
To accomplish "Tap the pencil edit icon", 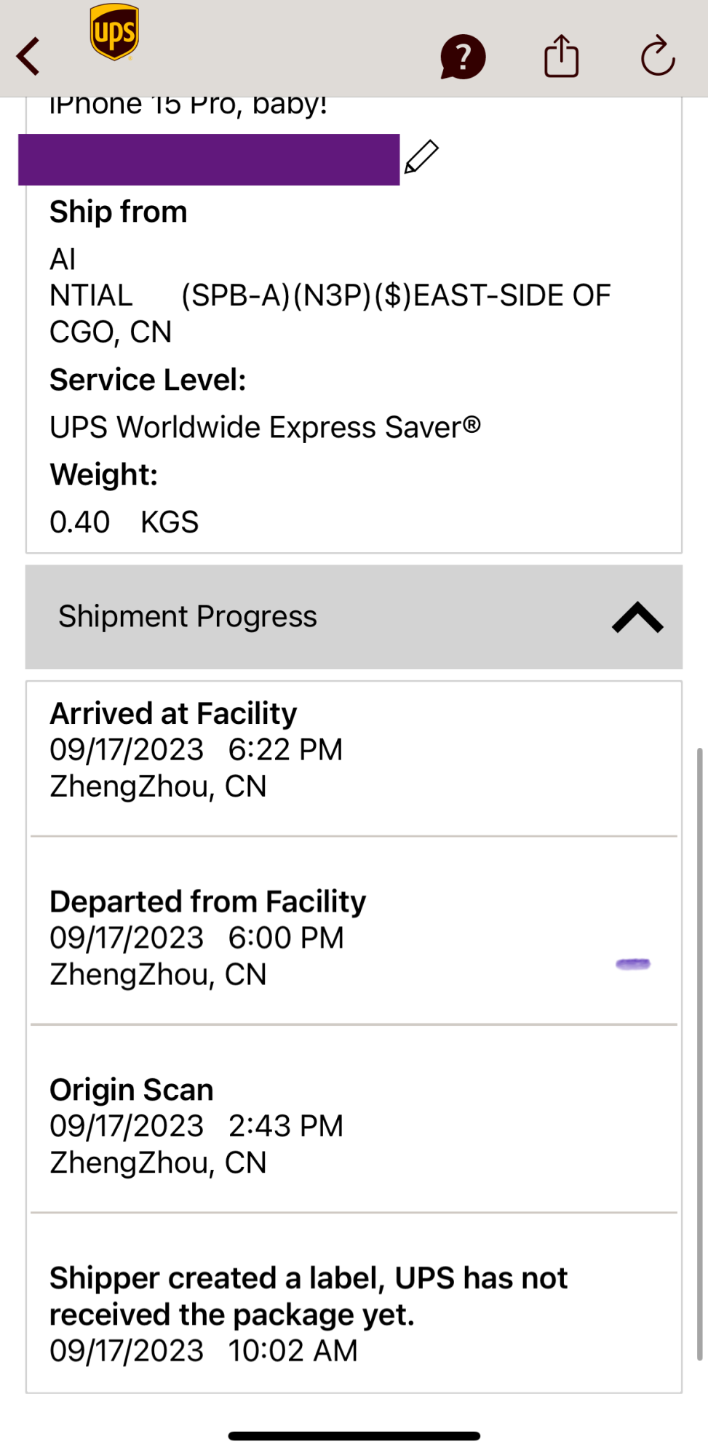I will point(421,157).
